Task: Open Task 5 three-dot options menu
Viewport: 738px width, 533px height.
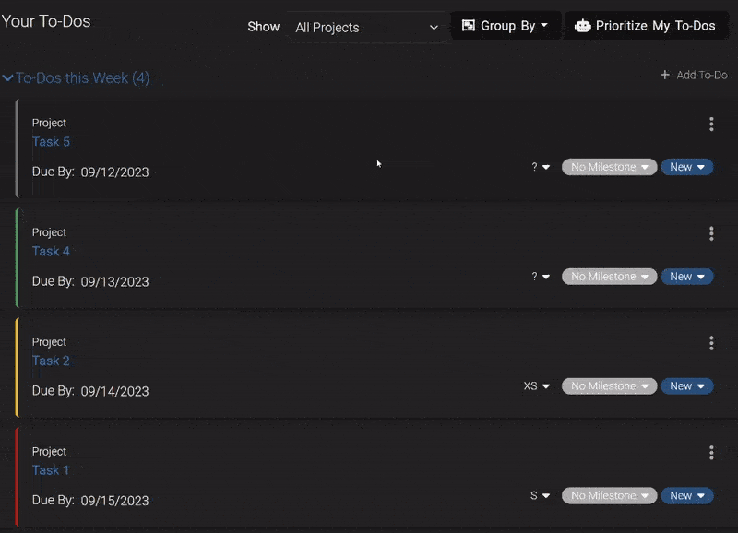Action: tap(711, 124)
